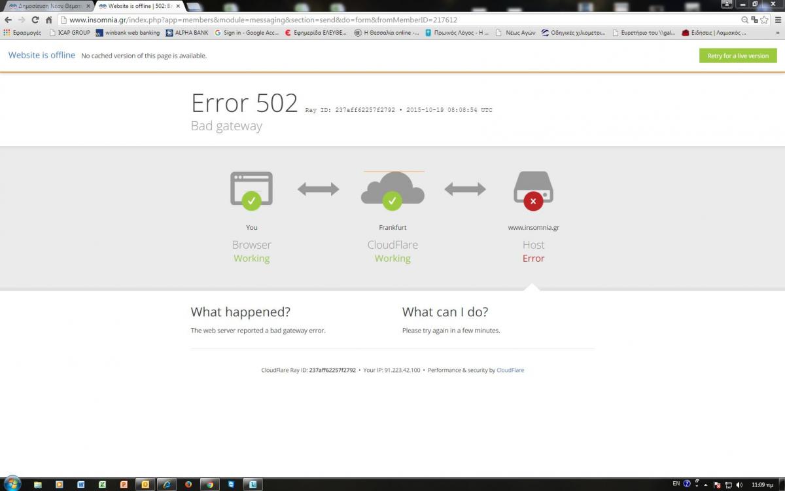Expand the bookmarks overflow chevron

pyautogui.click(x=778, y=32)
